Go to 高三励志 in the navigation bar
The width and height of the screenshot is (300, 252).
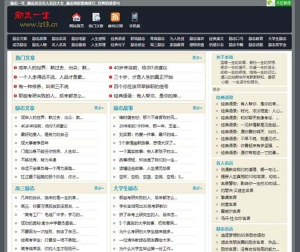coord(157,45)
